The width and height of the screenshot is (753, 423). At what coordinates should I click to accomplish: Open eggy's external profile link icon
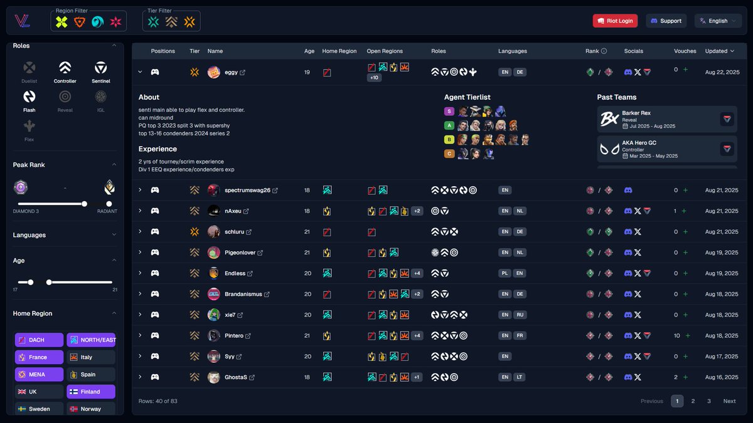[x=243, y=72]
